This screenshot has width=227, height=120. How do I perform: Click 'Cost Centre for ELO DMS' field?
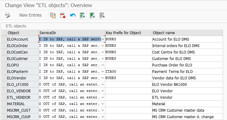(x=187, y=52)
